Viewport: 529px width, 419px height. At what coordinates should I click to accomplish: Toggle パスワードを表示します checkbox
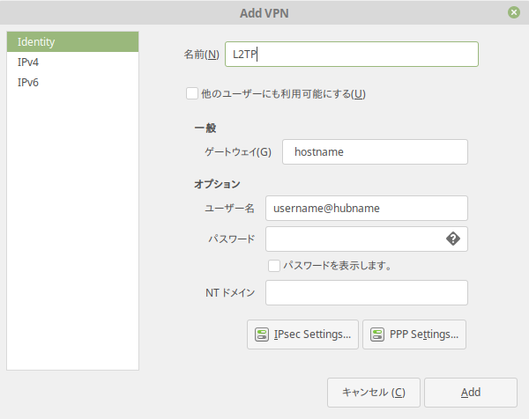pos(274,266)
